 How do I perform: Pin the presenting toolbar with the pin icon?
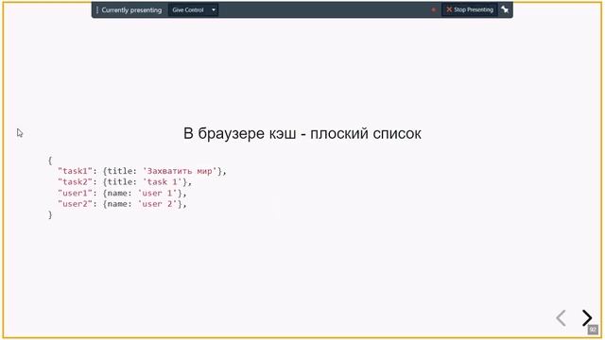(x=505, y=9)
